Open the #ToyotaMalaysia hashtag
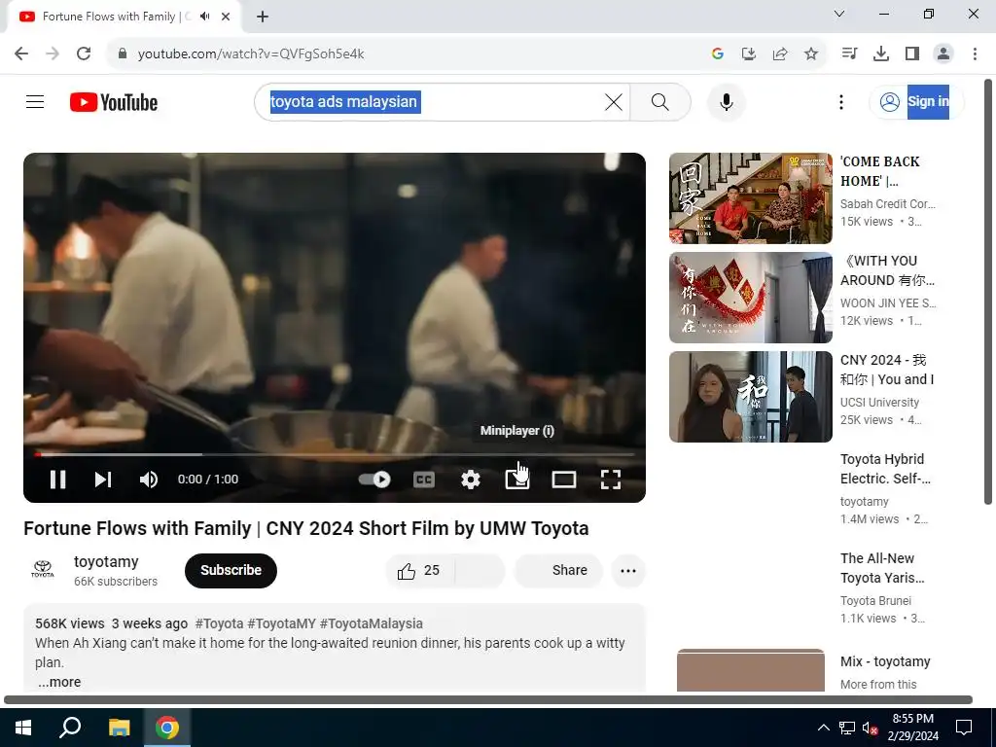 pos(371,623)
